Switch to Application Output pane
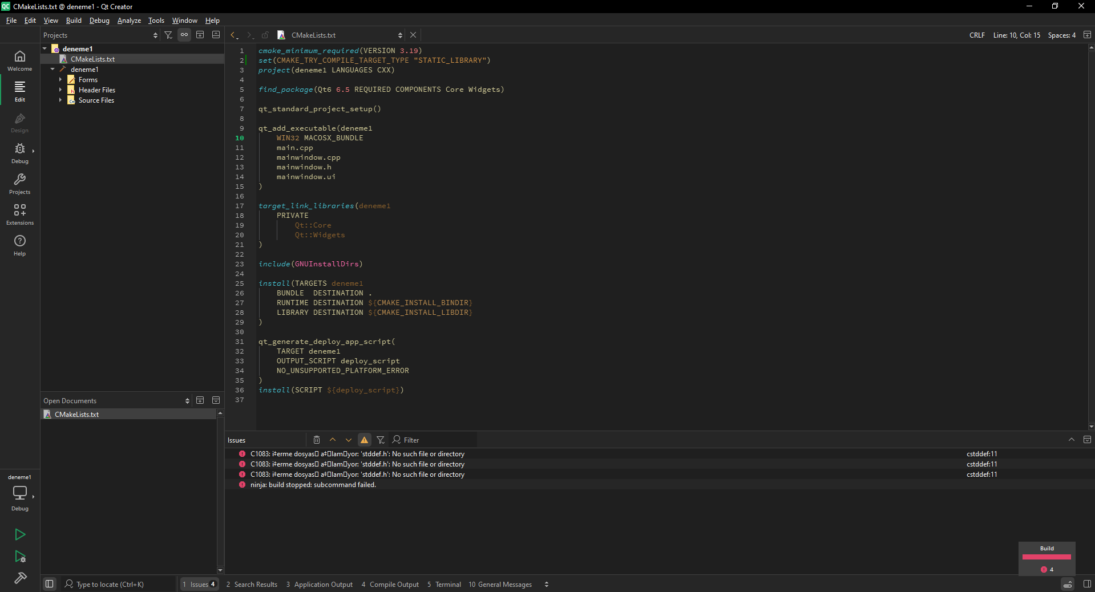The image size is (1095, 592). (320, 584)
